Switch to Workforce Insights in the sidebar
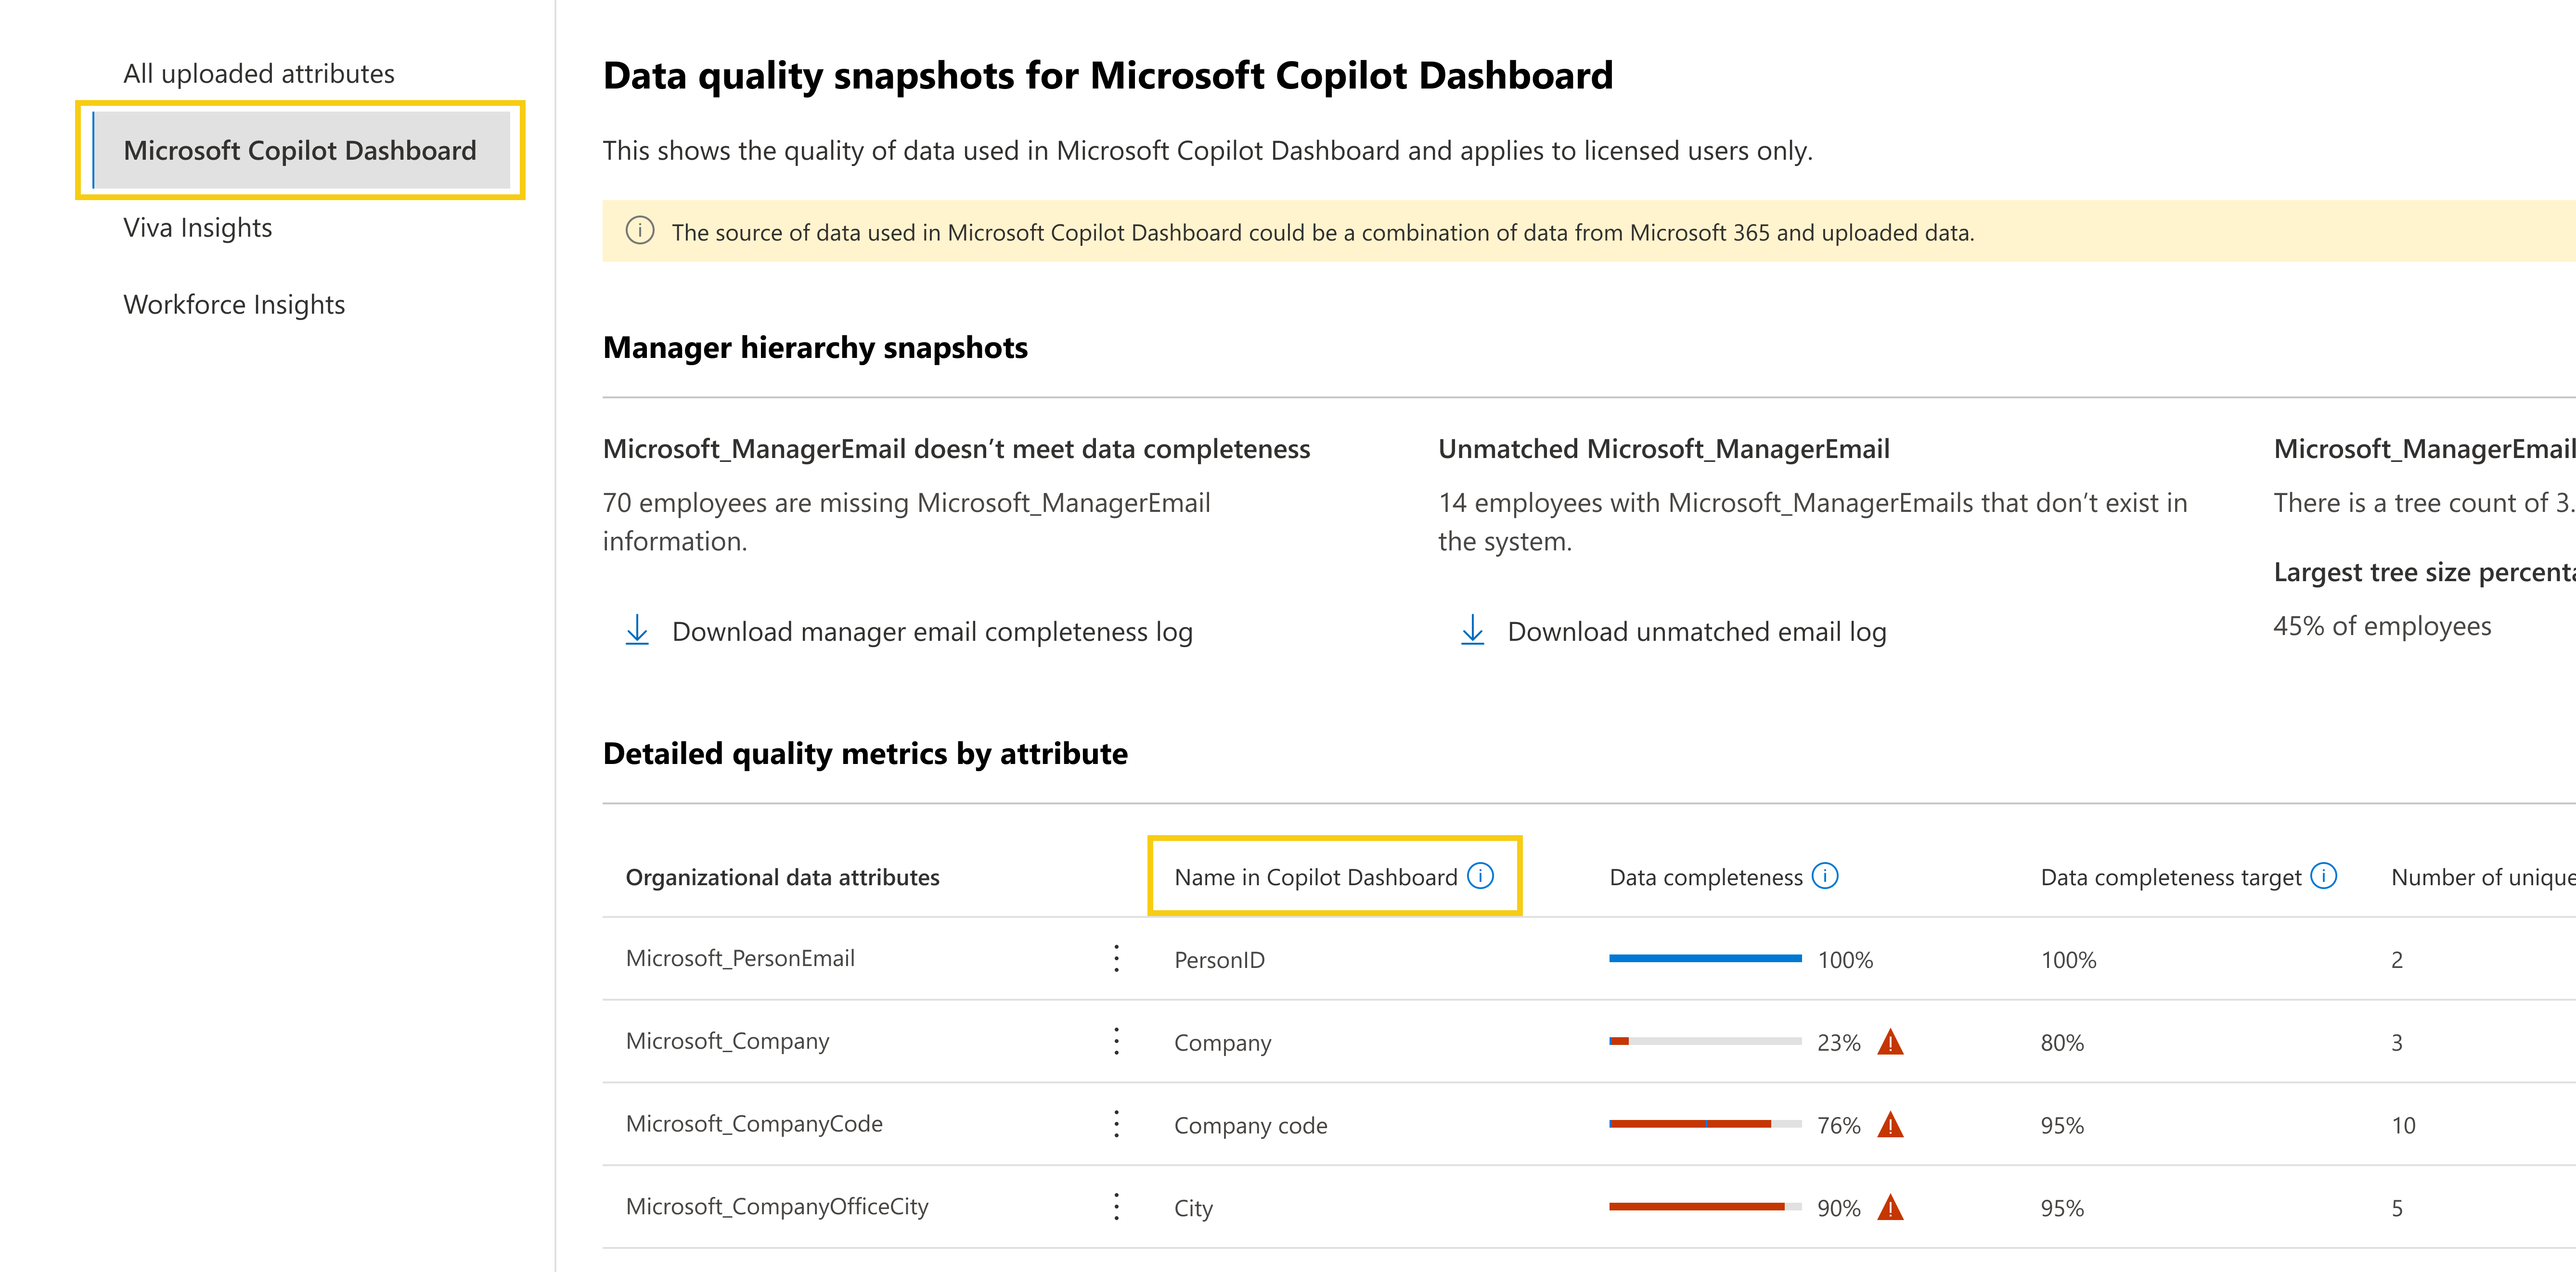2576x1272 pixels. [x=233, y=305]
